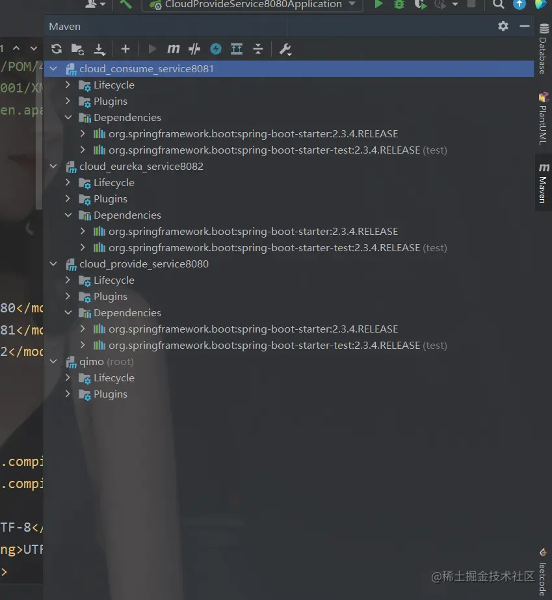This screenshot has width=552, height=600.
Task: Collapse Dependencies under cloud_eureka_service8082
Action: [68, 215]
